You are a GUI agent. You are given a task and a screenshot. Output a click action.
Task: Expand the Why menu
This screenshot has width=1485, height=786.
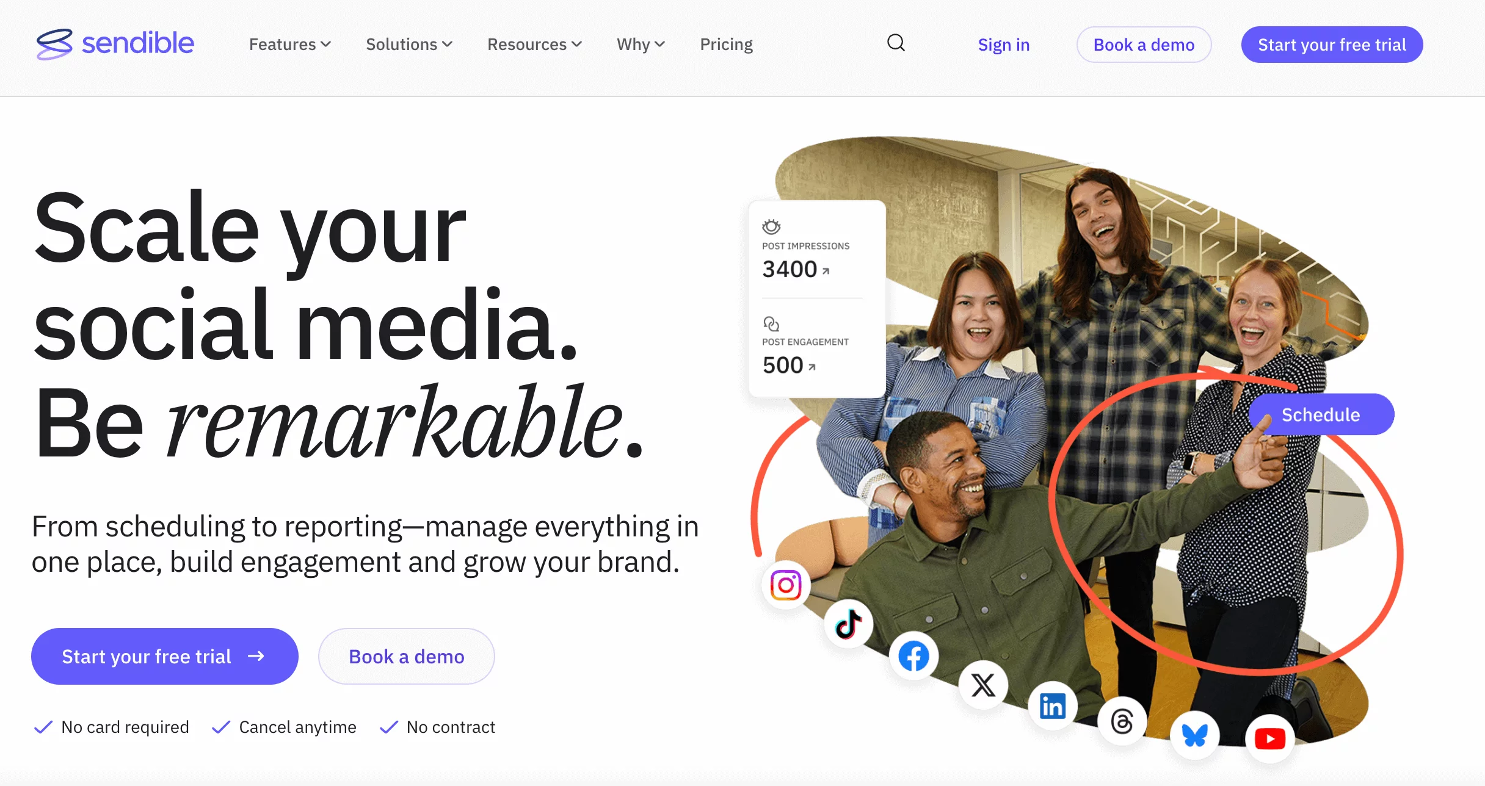point(641,45)
